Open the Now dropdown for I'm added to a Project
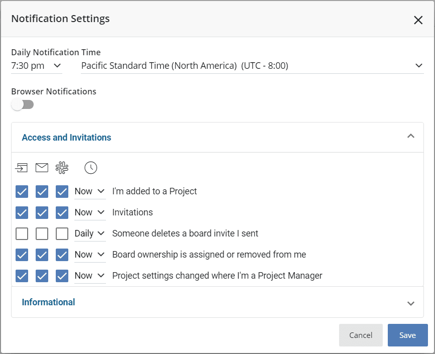 pos(89,191)
